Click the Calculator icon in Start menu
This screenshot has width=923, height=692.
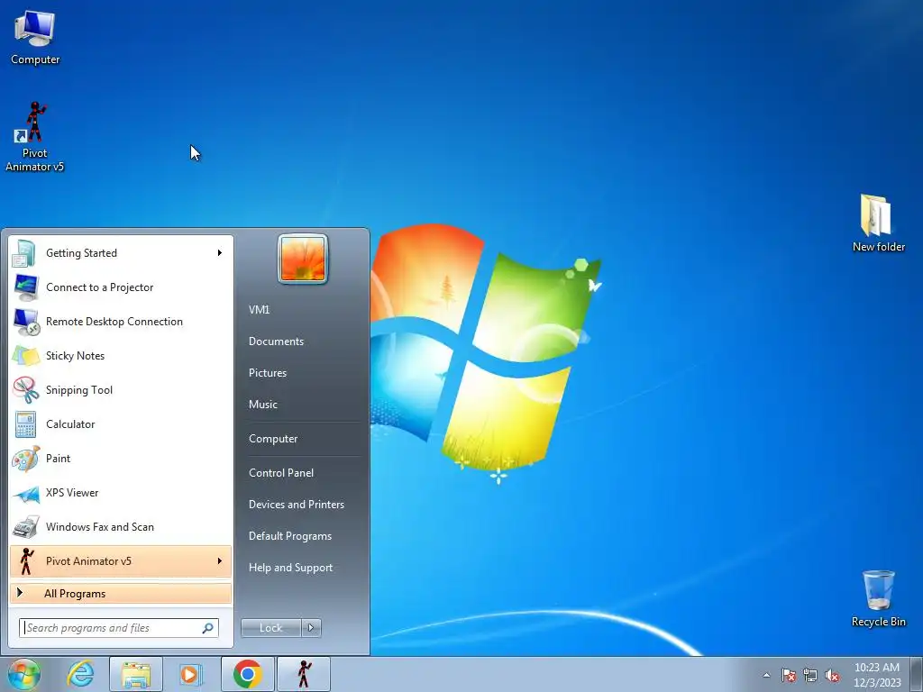coord(25,424)
